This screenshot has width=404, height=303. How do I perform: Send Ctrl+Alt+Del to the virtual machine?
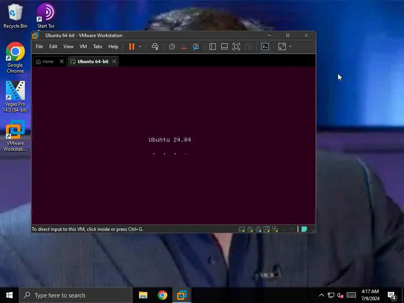tap(155, 47)
